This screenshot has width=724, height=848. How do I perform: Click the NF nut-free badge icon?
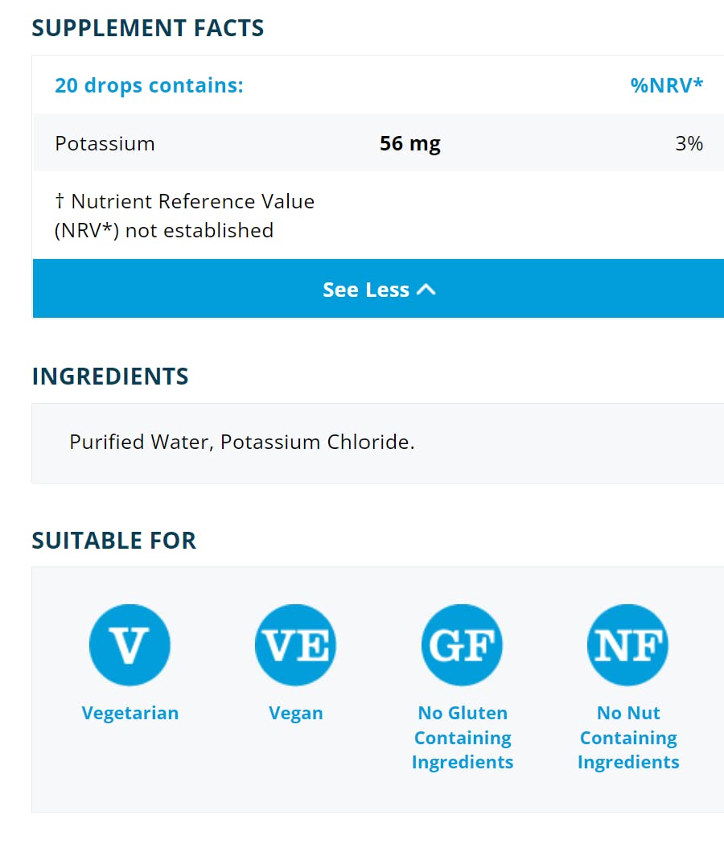[627, 644]
